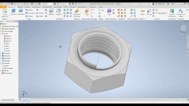Select the Empalme fillet tool

click(x=58, y=12)
